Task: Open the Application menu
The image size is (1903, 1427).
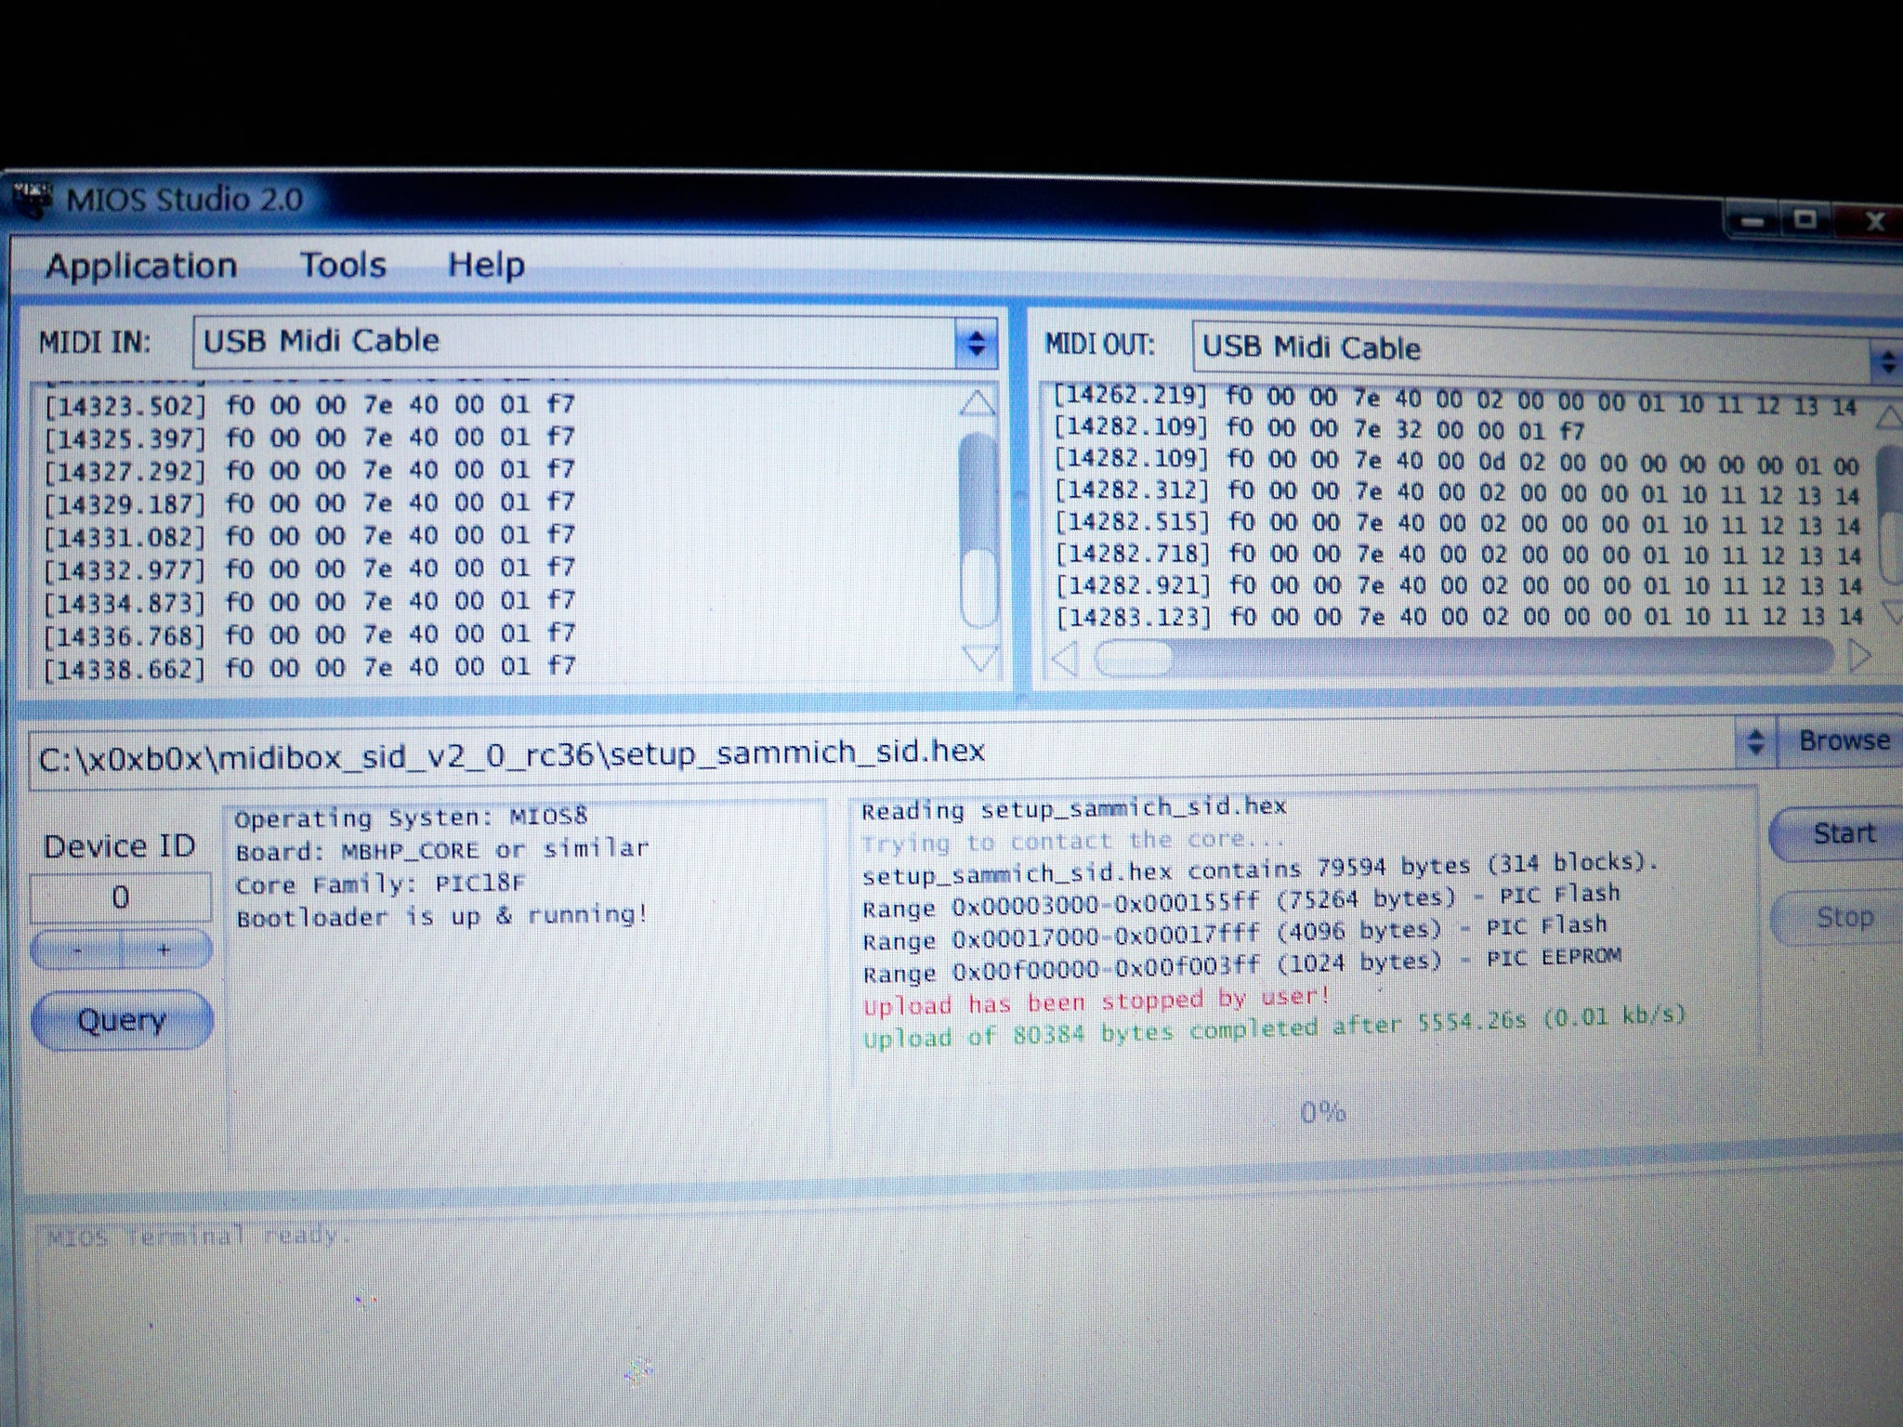Action: pyautogui.click(x=141, y=267)
